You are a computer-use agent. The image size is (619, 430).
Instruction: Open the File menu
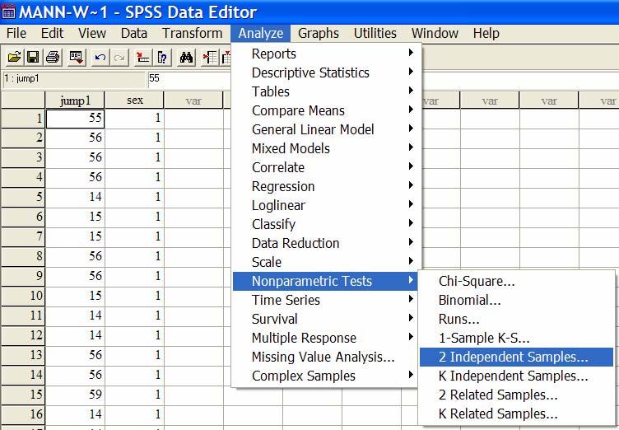(16, 33)
